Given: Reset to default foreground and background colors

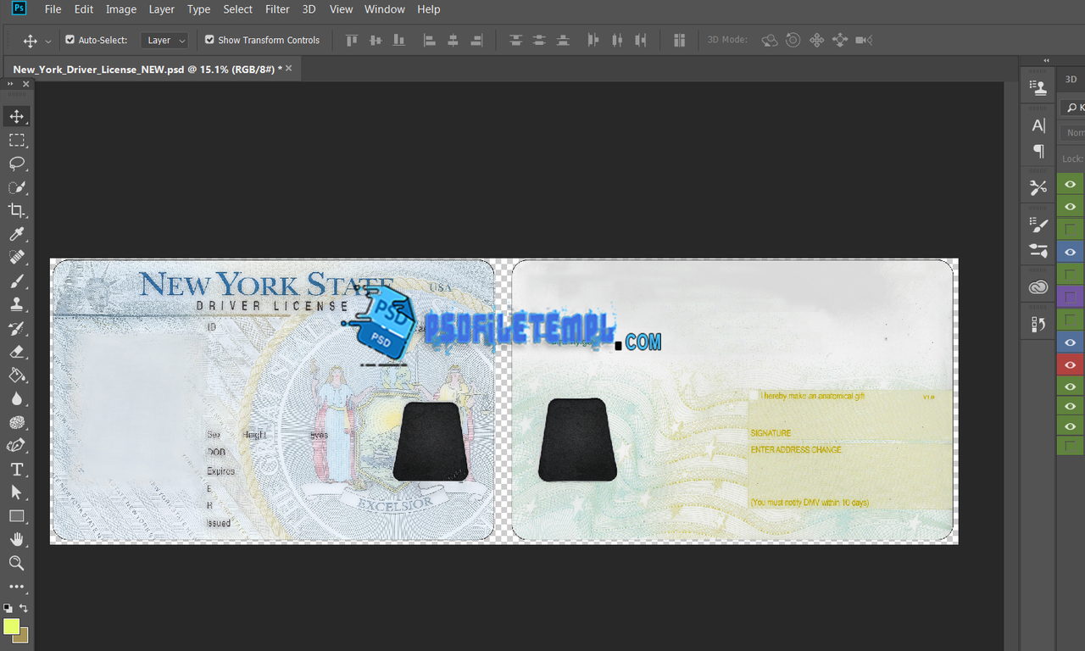Looking at the screenshot, I should click(x=8, y=608).
